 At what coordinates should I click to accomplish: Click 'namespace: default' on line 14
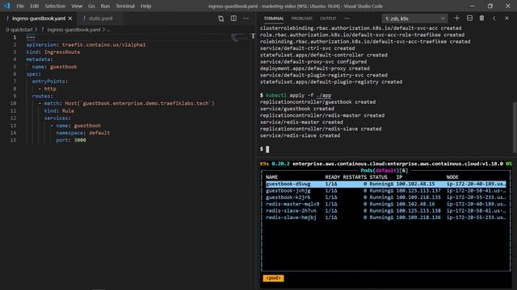click(82, 133)
